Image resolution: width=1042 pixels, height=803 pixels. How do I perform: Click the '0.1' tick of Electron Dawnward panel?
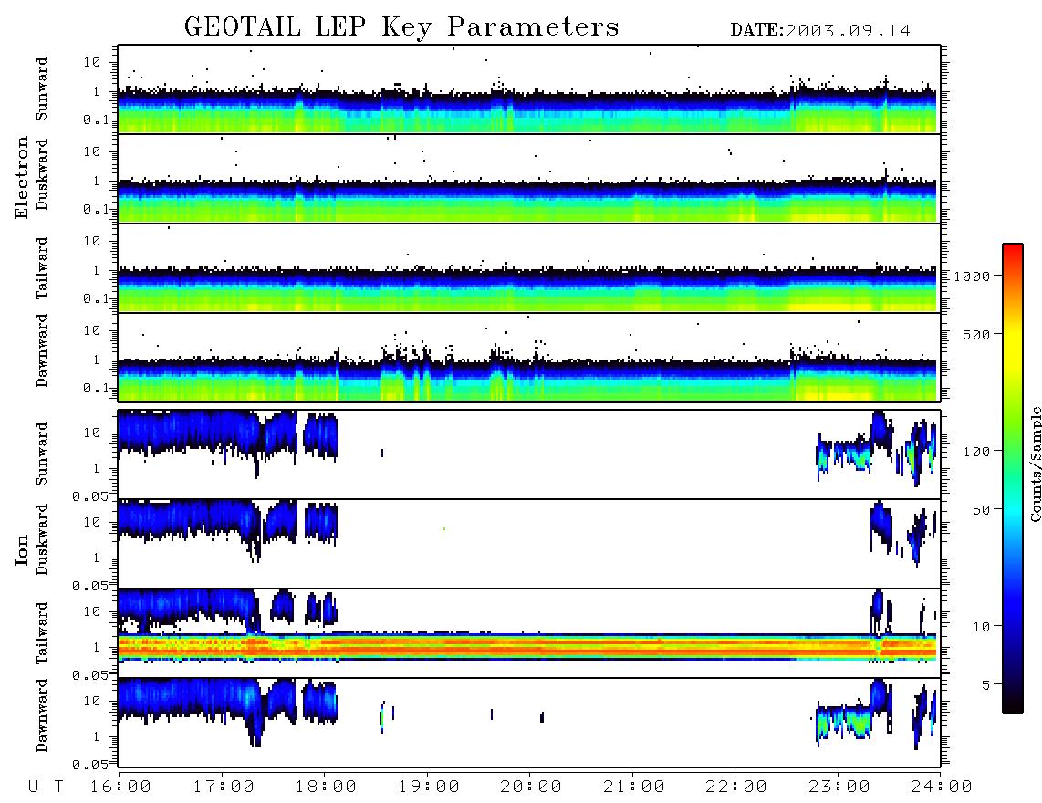click(95, 388)
